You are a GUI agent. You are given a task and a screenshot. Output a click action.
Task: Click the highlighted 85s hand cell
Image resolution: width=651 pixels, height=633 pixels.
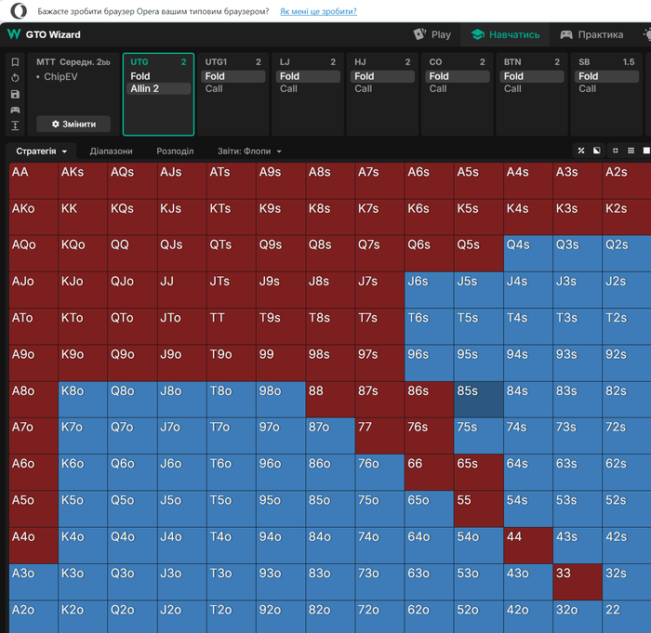[479, 400]
